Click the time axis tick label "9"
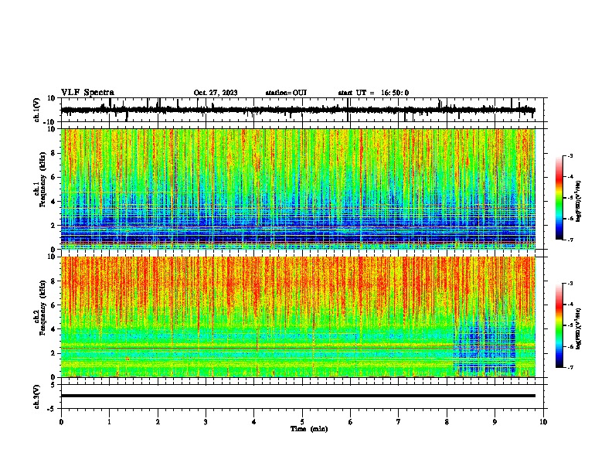The height and width of the screenshot is (473, 612). (495, 422)
